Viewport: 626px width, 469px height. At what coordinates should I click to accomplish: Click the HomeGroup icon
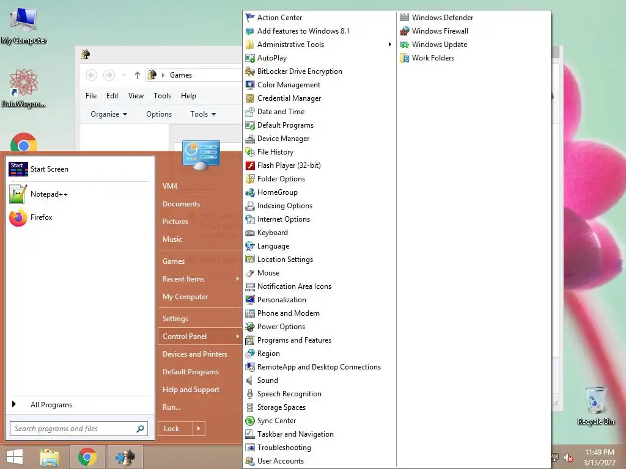coord(250,192)
